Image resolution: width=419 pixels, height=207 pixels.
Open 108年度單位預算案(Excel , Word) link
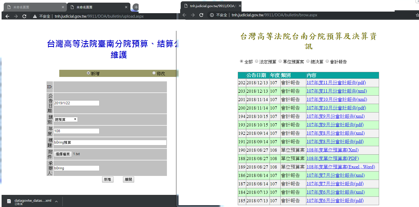coord(341,167)
